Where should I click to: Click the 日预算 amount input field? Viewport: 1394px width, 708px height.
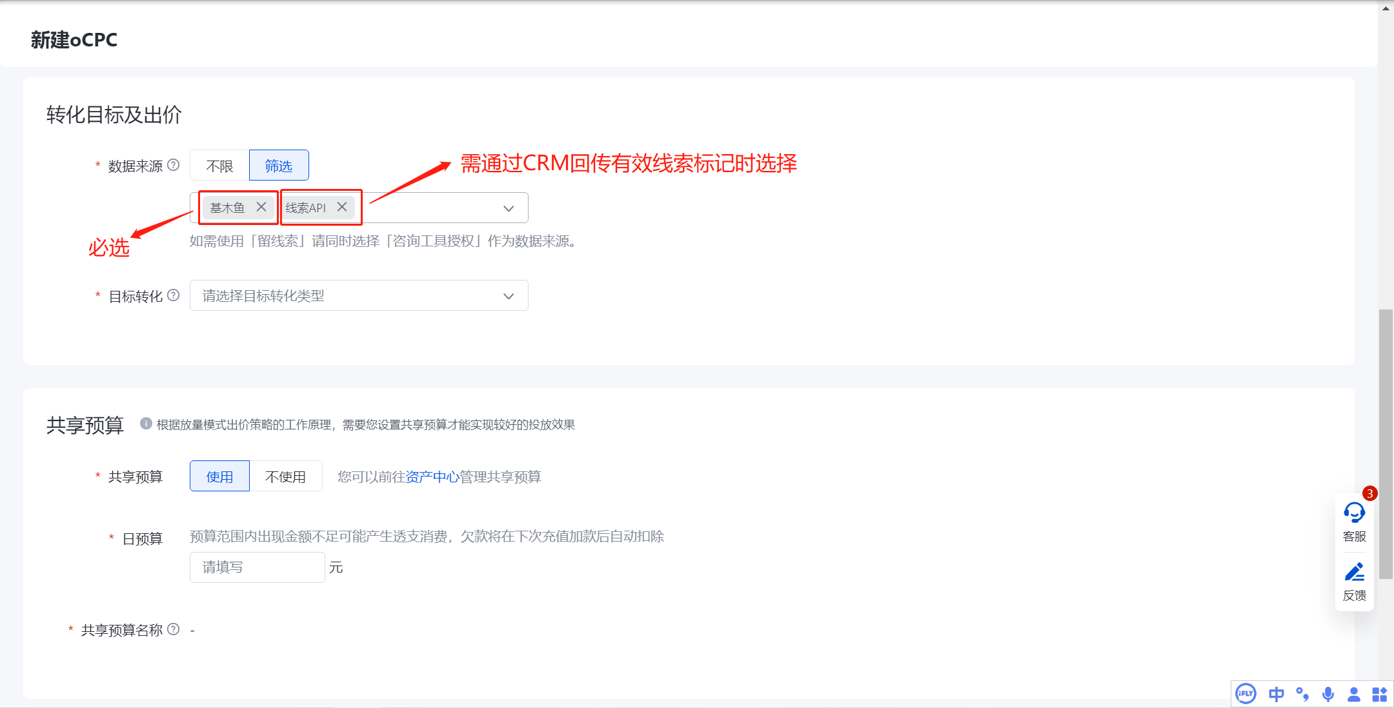pyautogui.click(x=257, y=567)
